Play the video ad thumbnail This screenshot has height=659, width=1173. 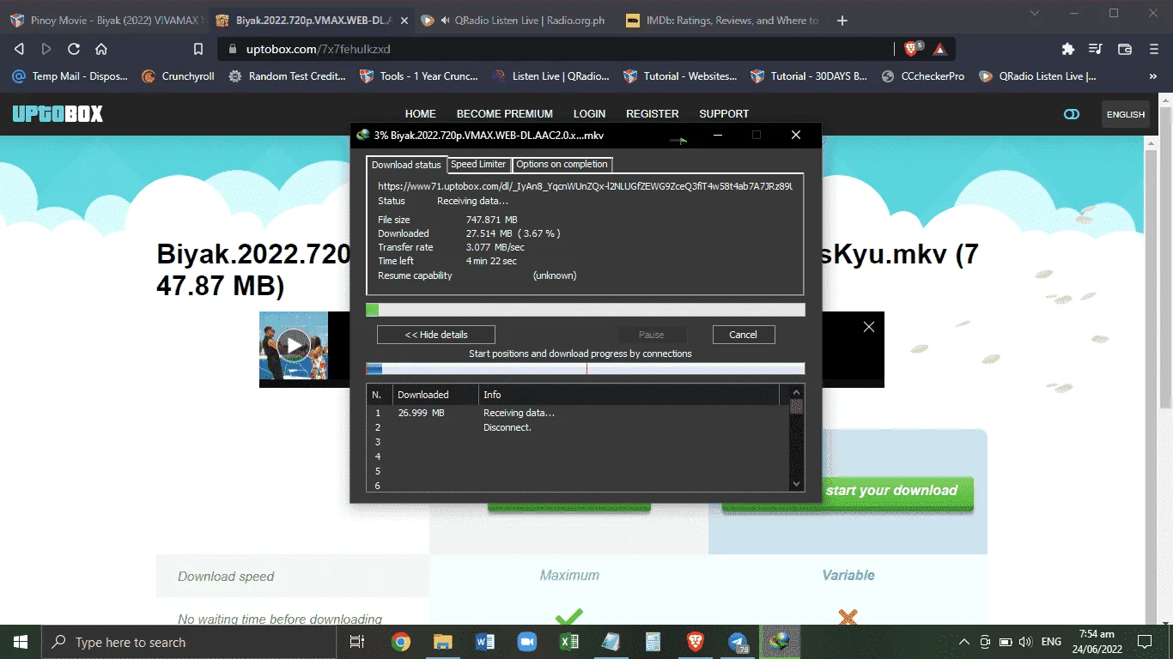click(294, 346)
